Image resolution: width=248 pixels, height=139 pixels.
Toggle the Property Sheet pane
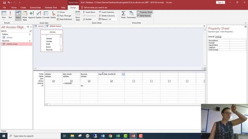click(145, 12)
